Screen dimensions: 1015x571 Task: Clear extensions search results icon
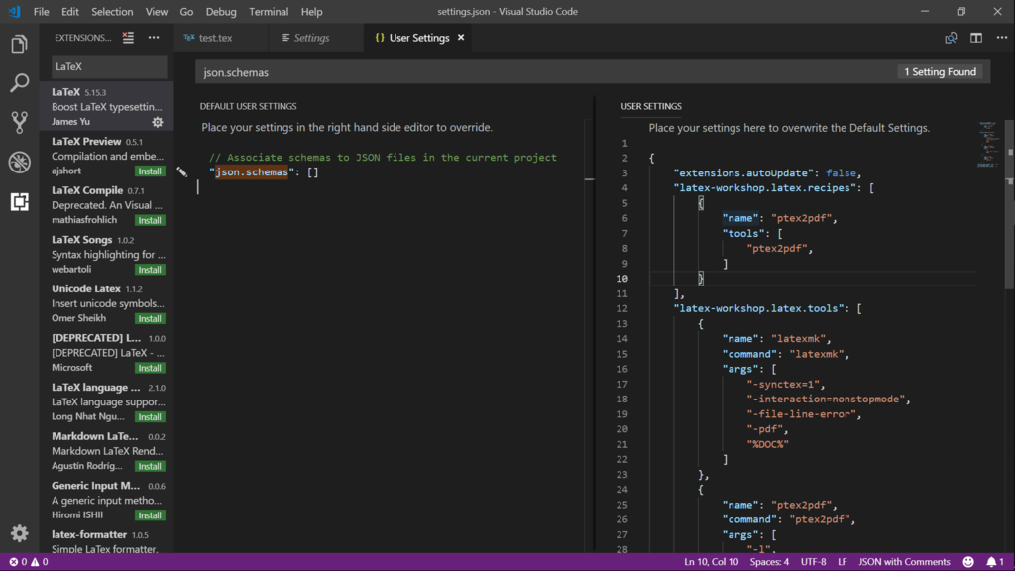pos(128,38)
